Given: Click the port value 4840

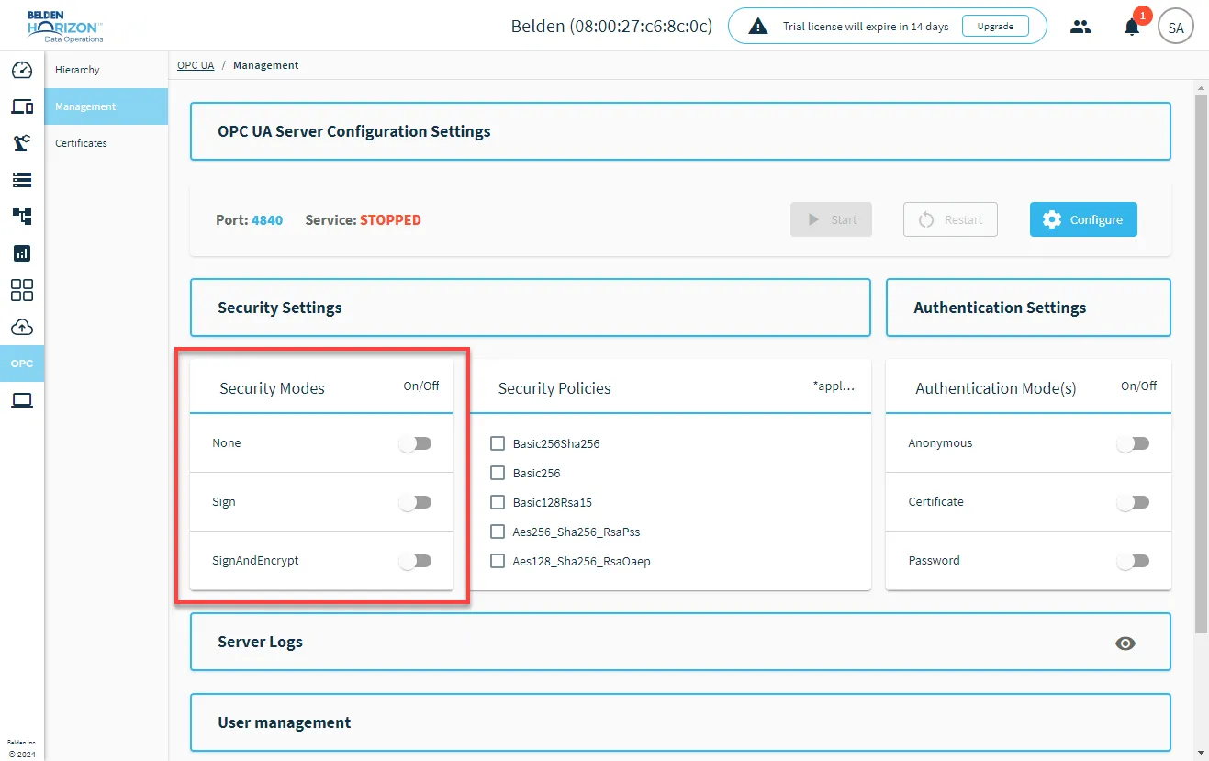Looking at the screenshot, I should [267, 220].
